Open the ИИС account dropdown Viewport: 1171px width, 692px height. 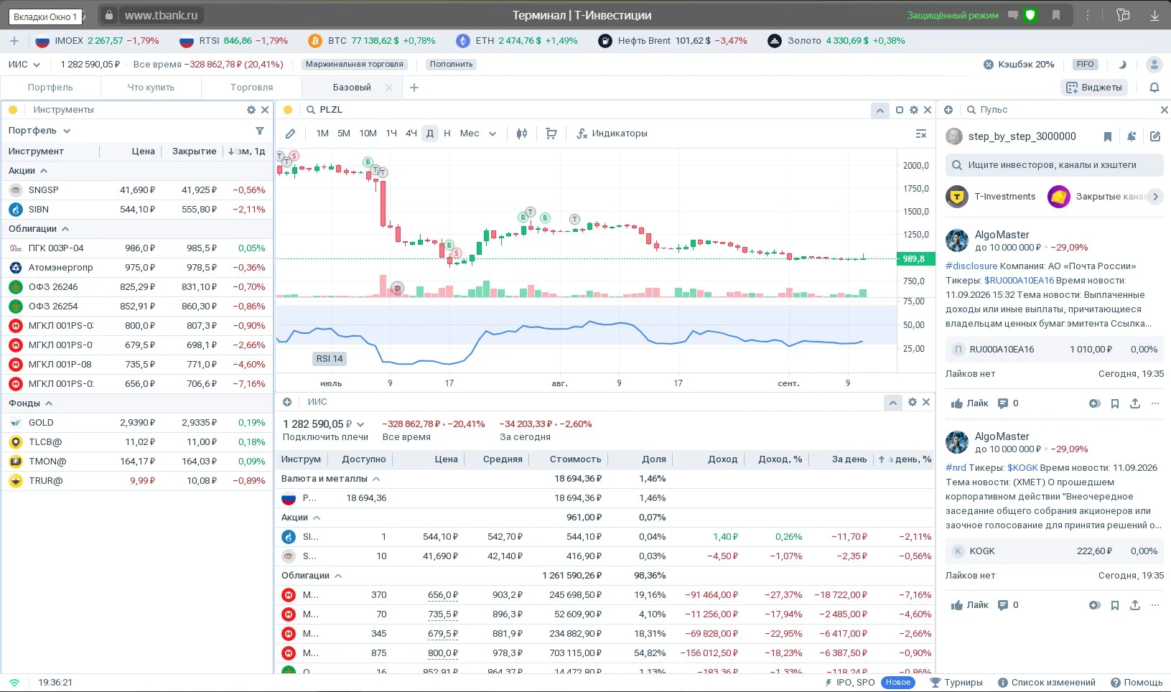point(24,65)
